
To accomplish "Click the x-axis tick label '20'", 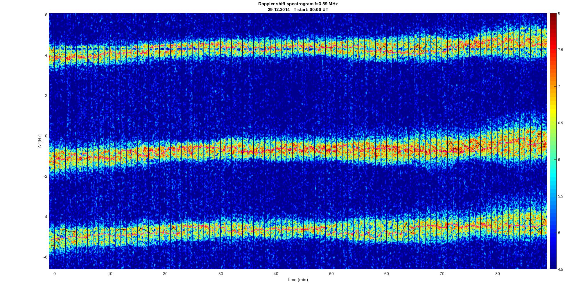I will click(x=165, y=274).
